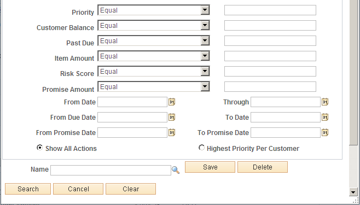
Task: Click the Search button
Action: point(28,189)
